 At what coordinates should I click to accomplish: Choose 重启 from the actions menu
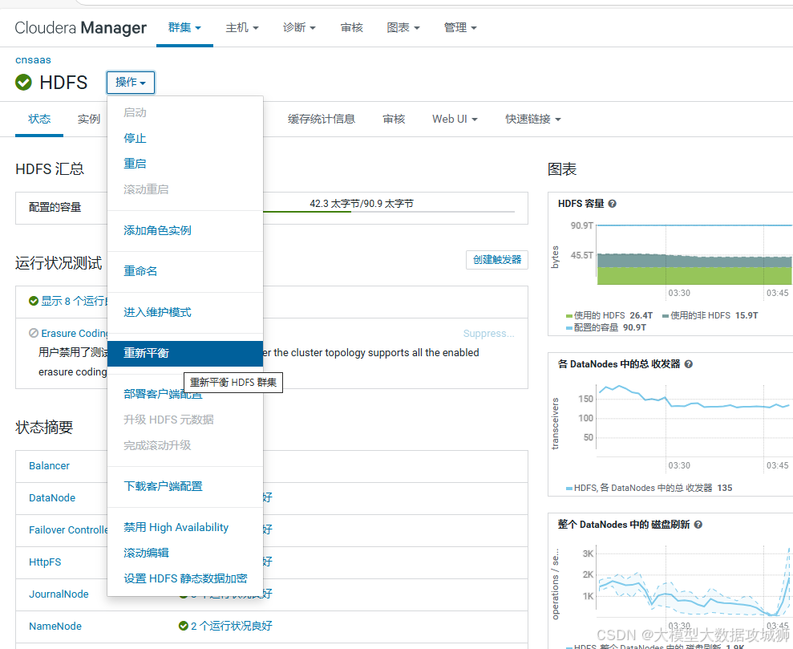185,164
